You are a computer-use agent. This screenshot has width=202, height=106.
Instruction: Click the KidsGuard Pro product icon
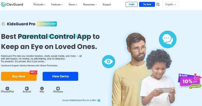(x=3, y=24)
